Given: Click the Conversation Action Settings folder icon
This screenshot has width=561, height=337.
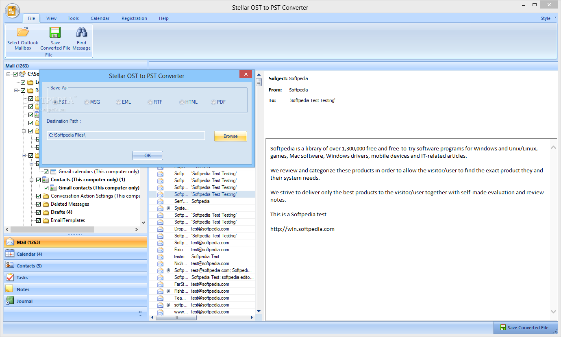Looking at the screenshot, I should pos(46,196).
